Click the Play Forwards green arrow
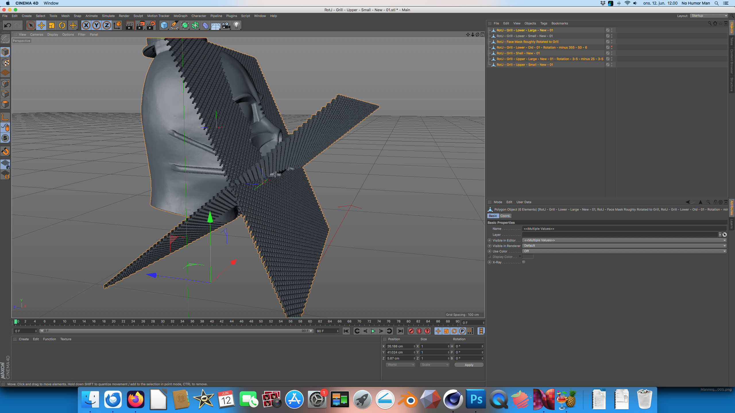Image resolution: width=735 pixels, height=413 pixels. coord(373,331)
